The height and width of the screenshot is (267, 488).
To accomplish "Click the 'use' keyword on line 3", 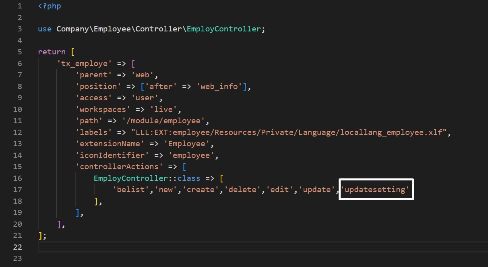I will 45,29.
